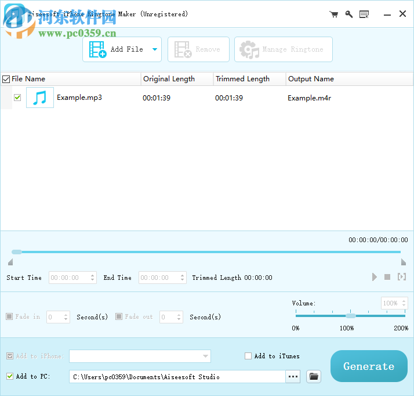Enable the Add to iTunes checkbox

point(248,356)
